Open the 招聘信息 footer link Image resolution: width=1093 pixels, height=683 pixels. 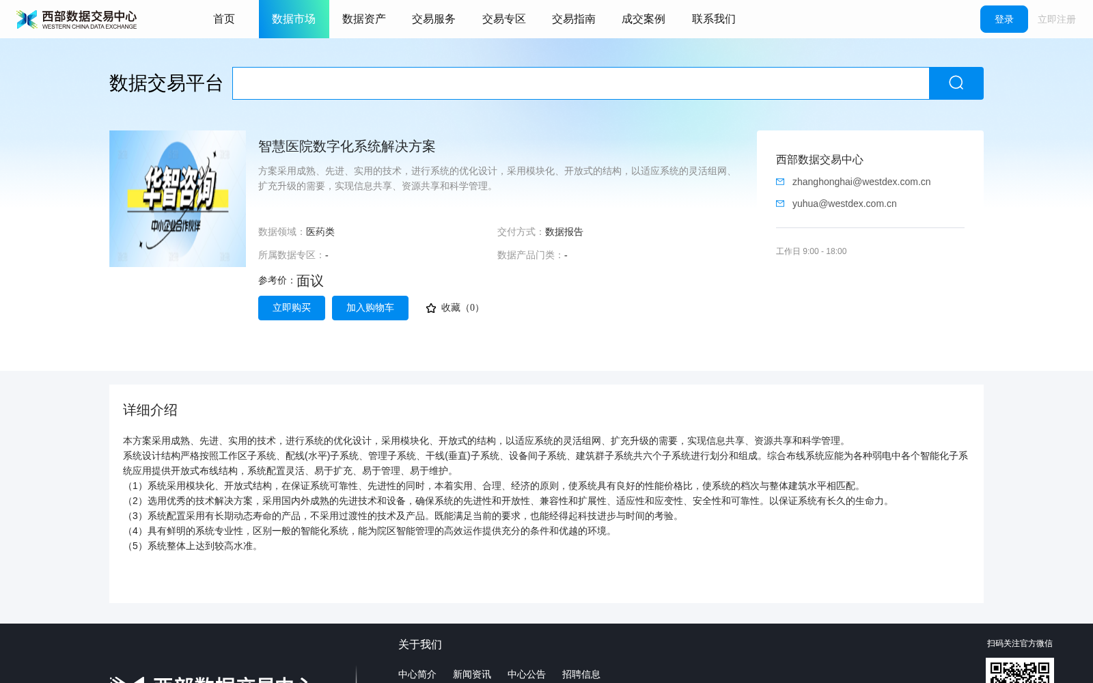pyautogui.click(x=581, y=674)
